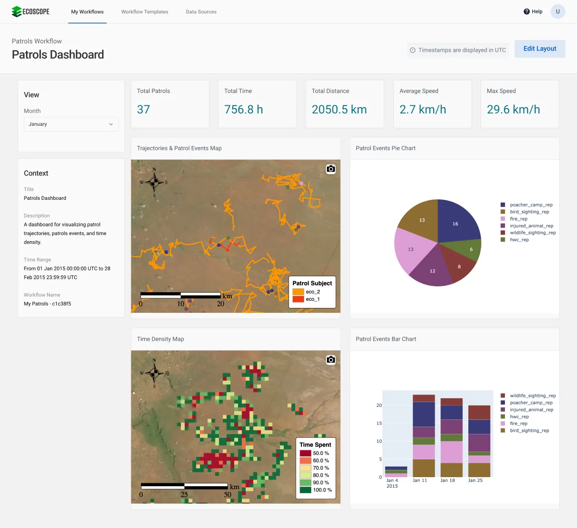The width and height of the screenshot is (577, 528).
Task: Click the Patrols Workflow breadcrumb
Action: (x=37, y=41)
